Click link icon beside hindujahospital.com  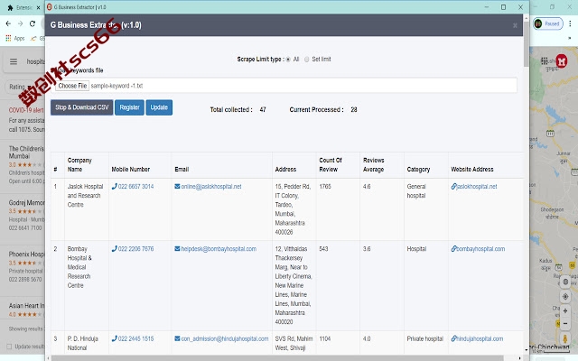coord(453,339)
